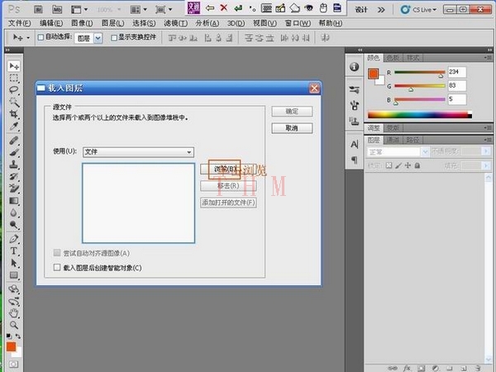The image size is (496, 372).
Task: Select the Eyedropper tool
Action: pos(13,126)
